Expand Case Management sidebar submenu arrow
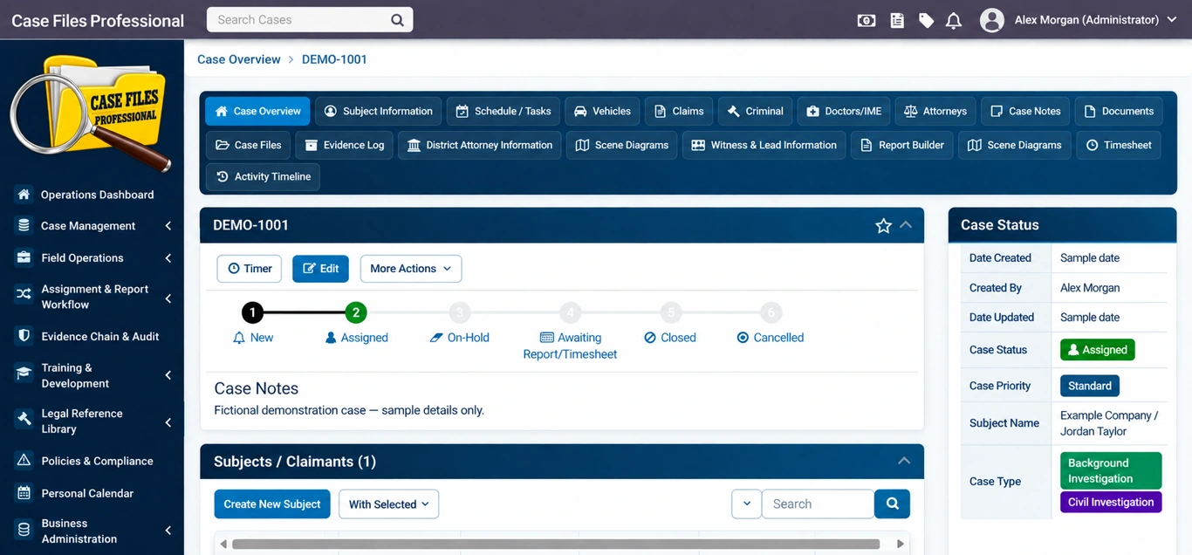The width and height of the screenshot is (1192, 555). (168, 226)
